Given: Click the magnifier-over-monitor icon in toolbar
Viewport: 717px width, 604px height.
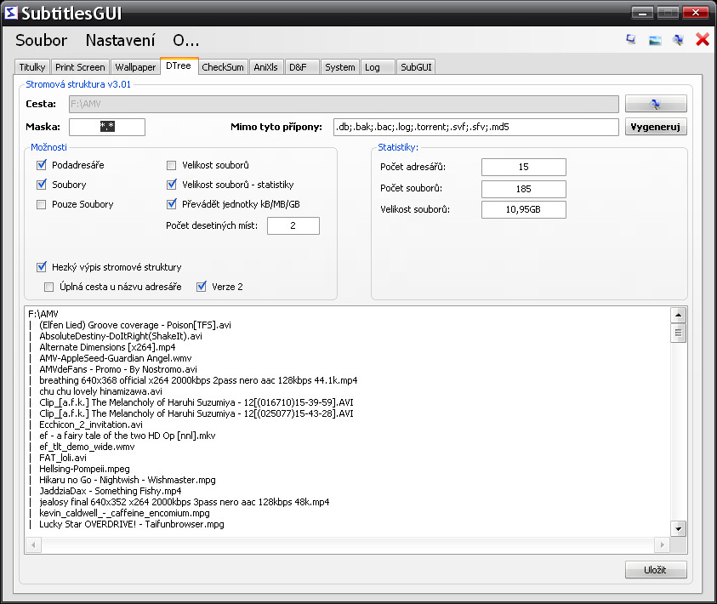Looking at the screenshot, I should [x=678, y=40].
